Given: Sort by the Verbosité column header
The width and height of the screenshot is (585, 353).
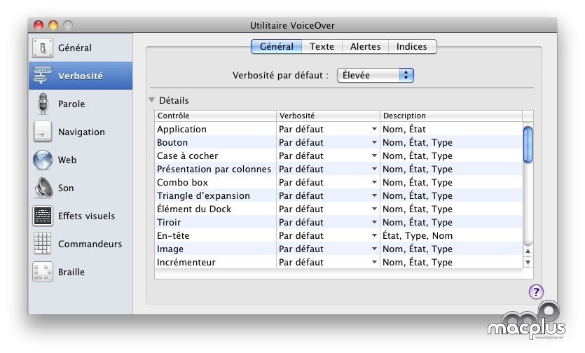Looking at the screenshot, I should click(328, 116).
